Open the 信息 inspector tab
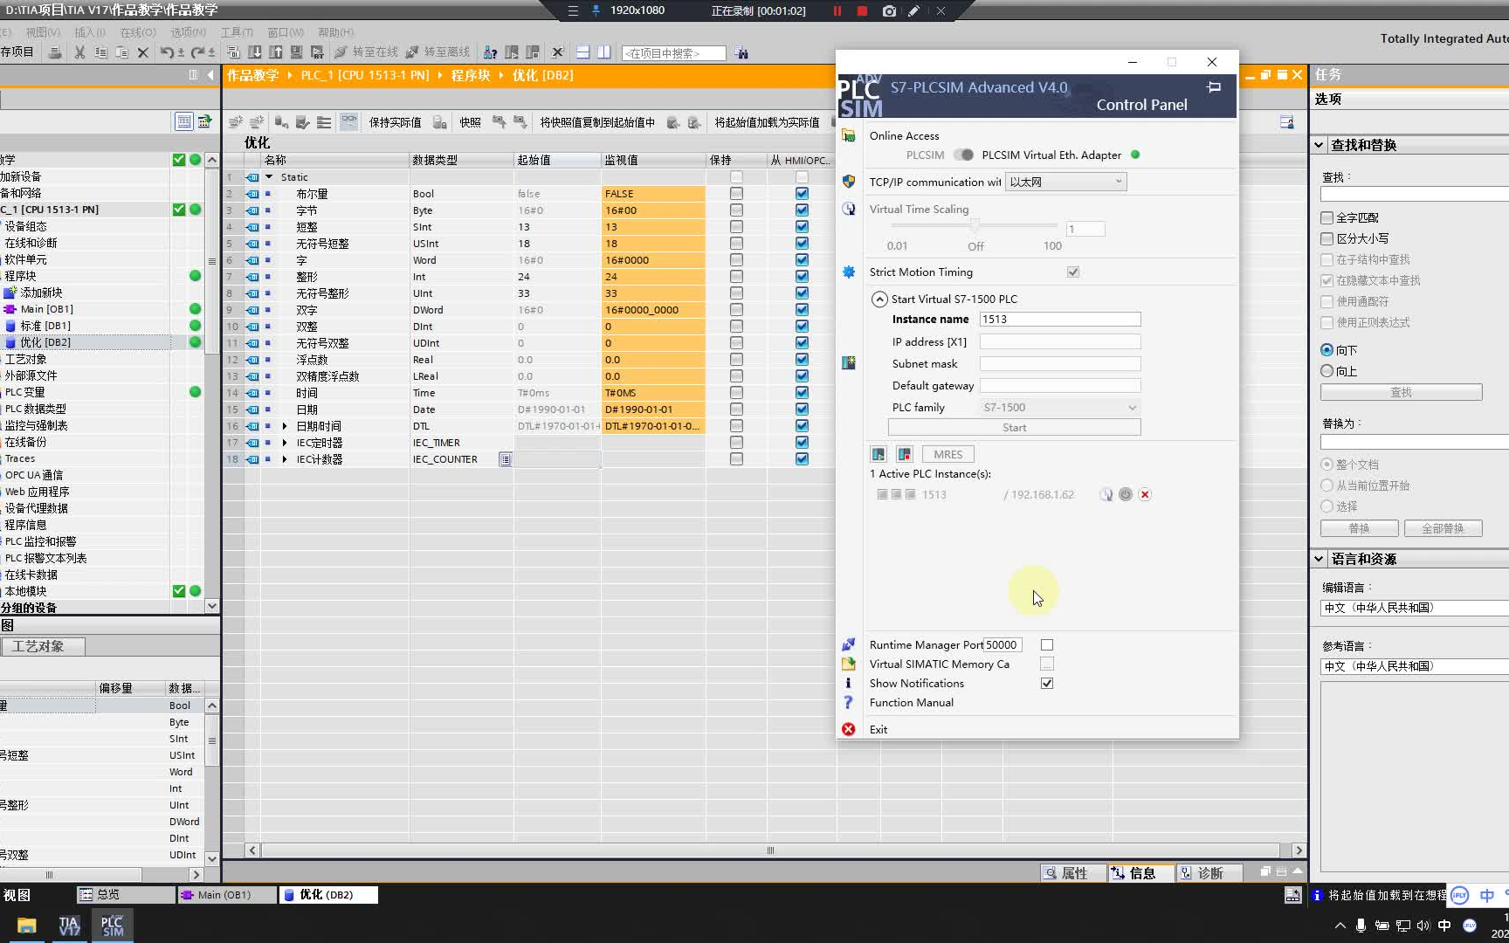1509x943 pixels. click(x=1141, y=873)
